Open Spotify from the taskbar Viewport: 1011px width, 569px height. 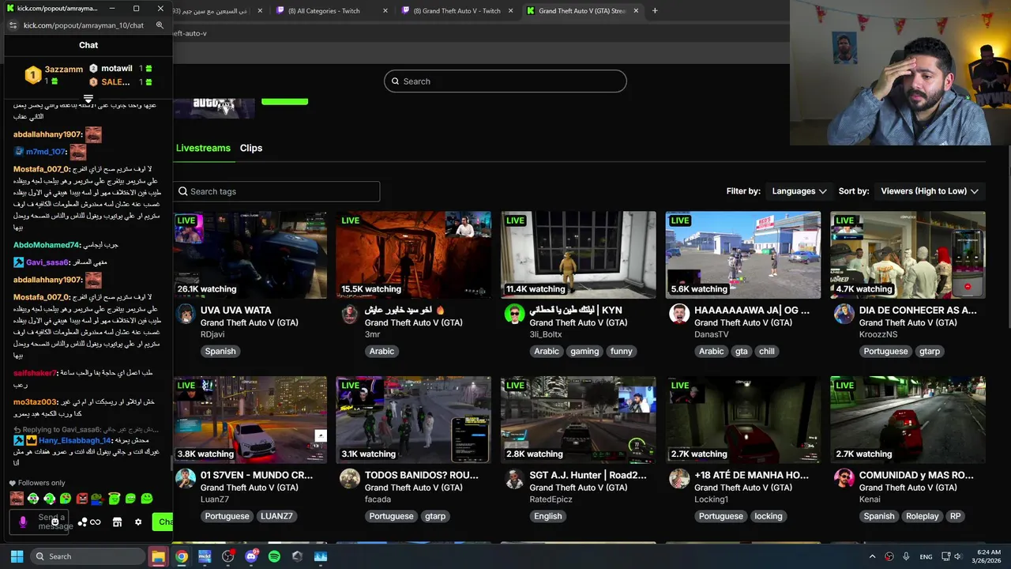click(274, 556)
